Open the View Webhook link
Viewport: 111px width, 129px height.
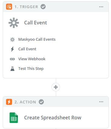pyautogui.click(x=32, y=59)
